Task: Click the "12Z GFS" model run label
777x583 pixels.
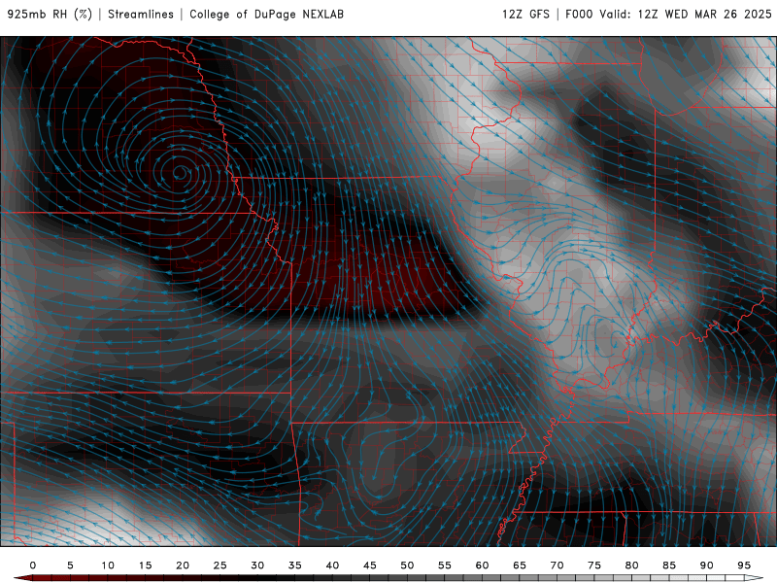Action: [x=525, y=15]
